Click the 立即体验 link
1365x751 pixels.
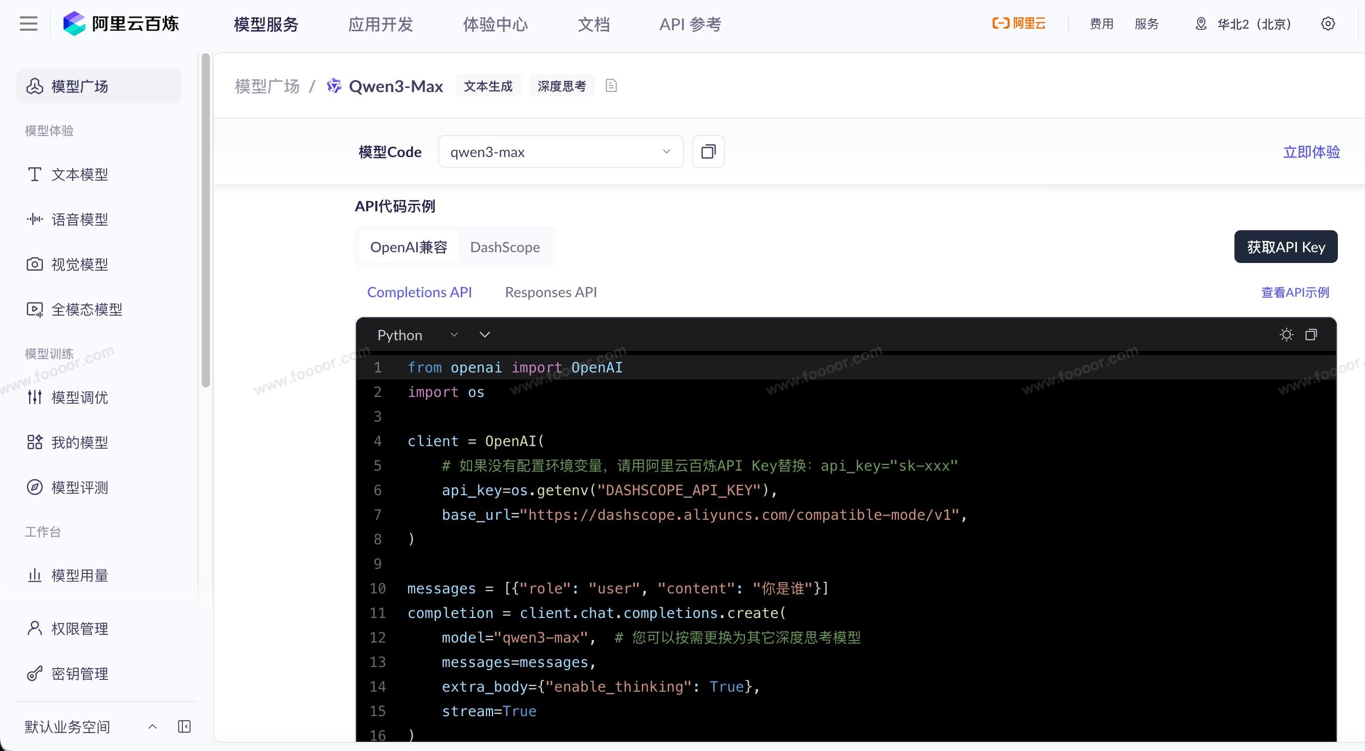[x=1311, y=152]
